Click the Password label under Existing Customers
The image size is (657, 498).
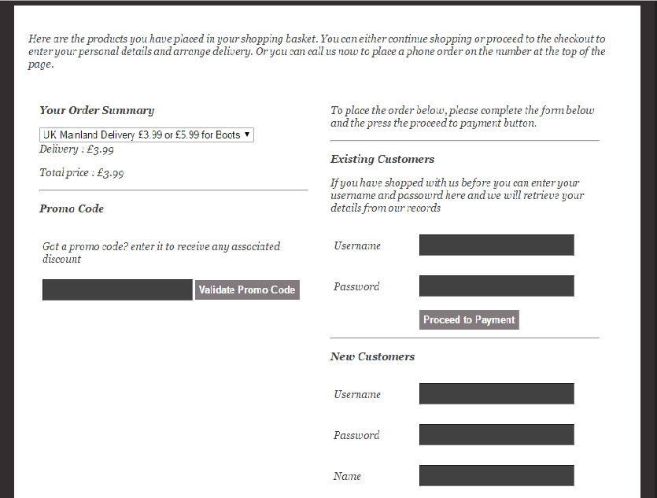[x=356, y=287]
